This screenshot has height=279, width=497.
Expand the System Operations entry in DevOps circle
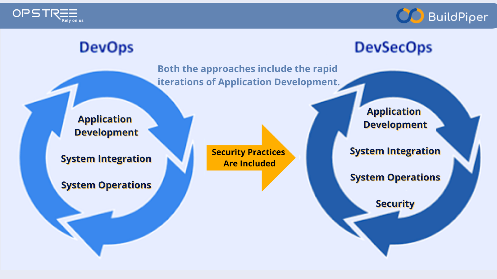(106, 185)
